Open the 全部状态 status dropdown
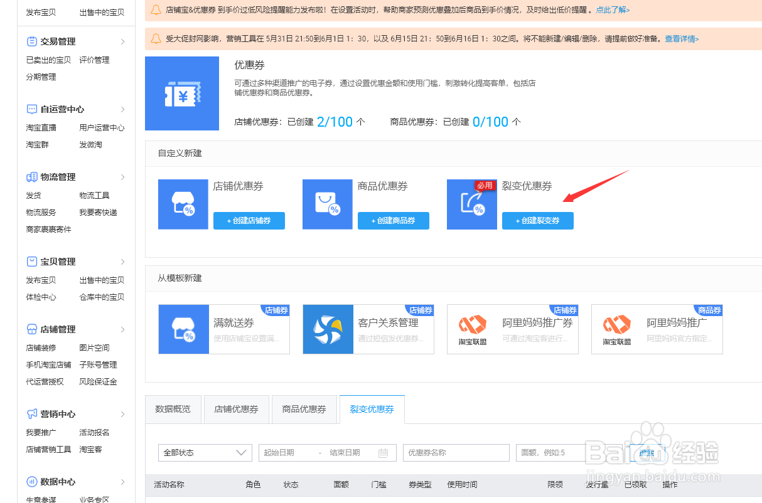This screenshot has width=762, height=503. pyautogui.click(x=205, y=452)
